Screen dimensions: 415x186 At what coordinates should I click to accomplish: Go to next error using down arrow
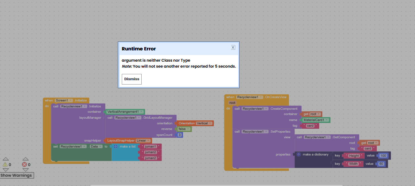point(25,170)
